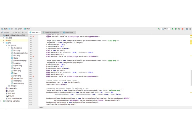The image size is (192, 136).
Task: Click gutter icon on line 105
Action: [33, 76]
